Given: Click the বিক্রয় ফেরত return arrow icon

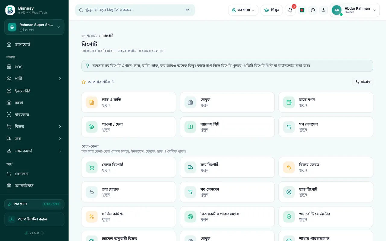Looking at the screenshot, I should click(x=289, y=167).
